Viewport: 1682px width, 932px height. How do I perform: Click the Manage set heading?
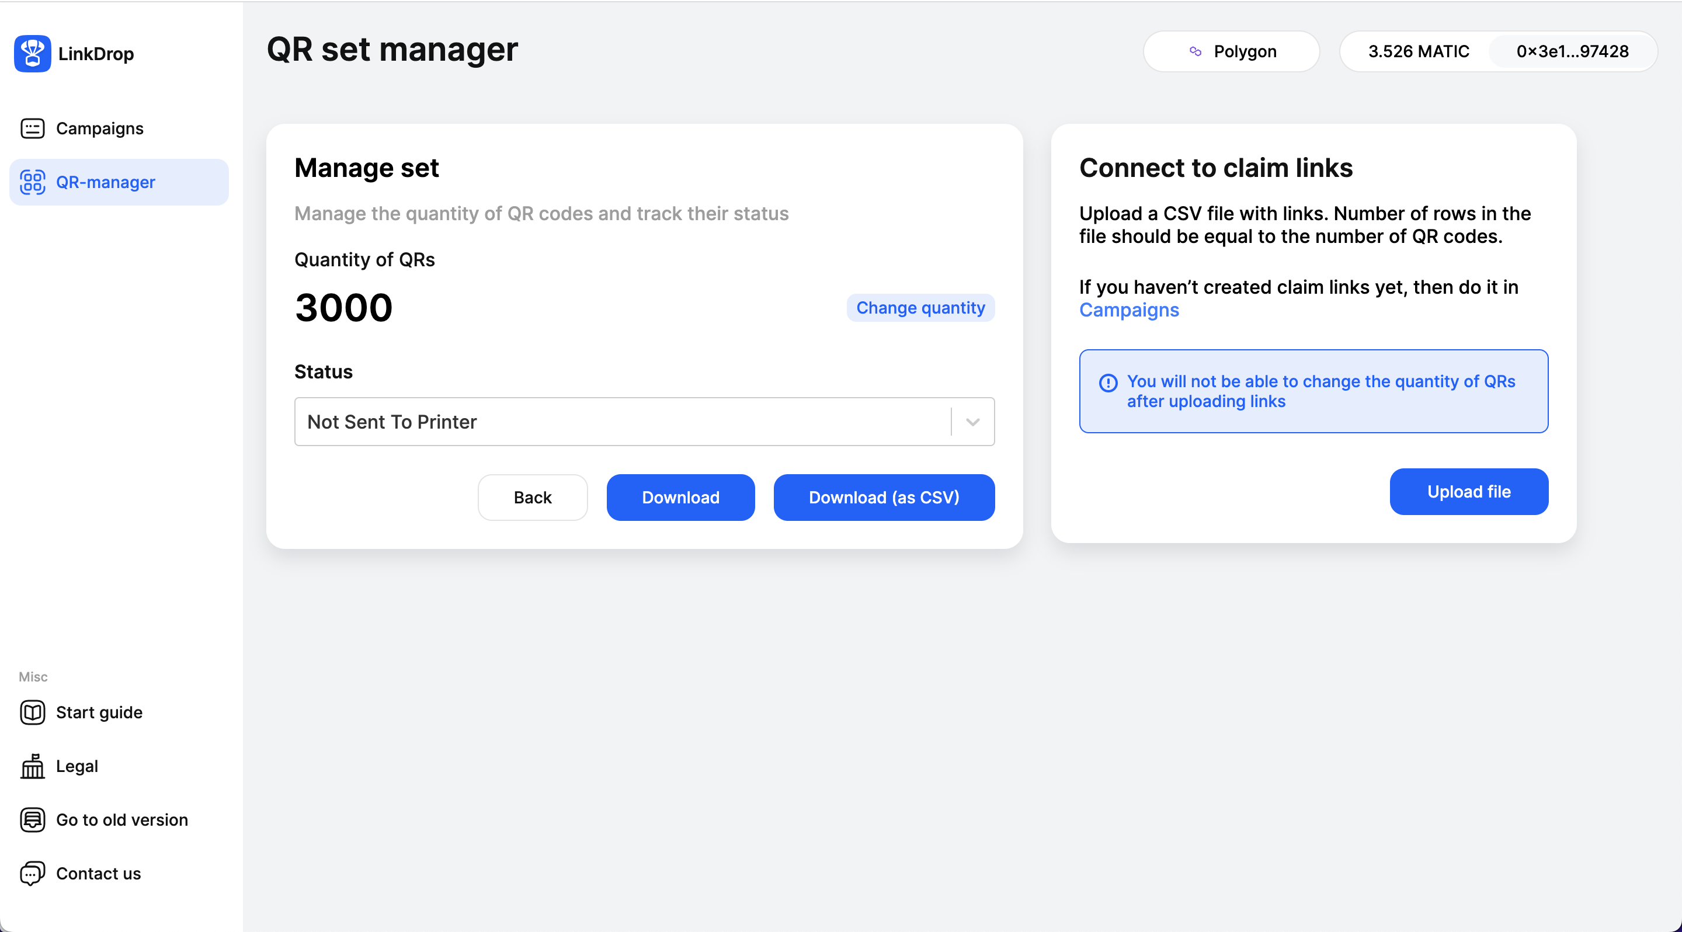(366, 168)
